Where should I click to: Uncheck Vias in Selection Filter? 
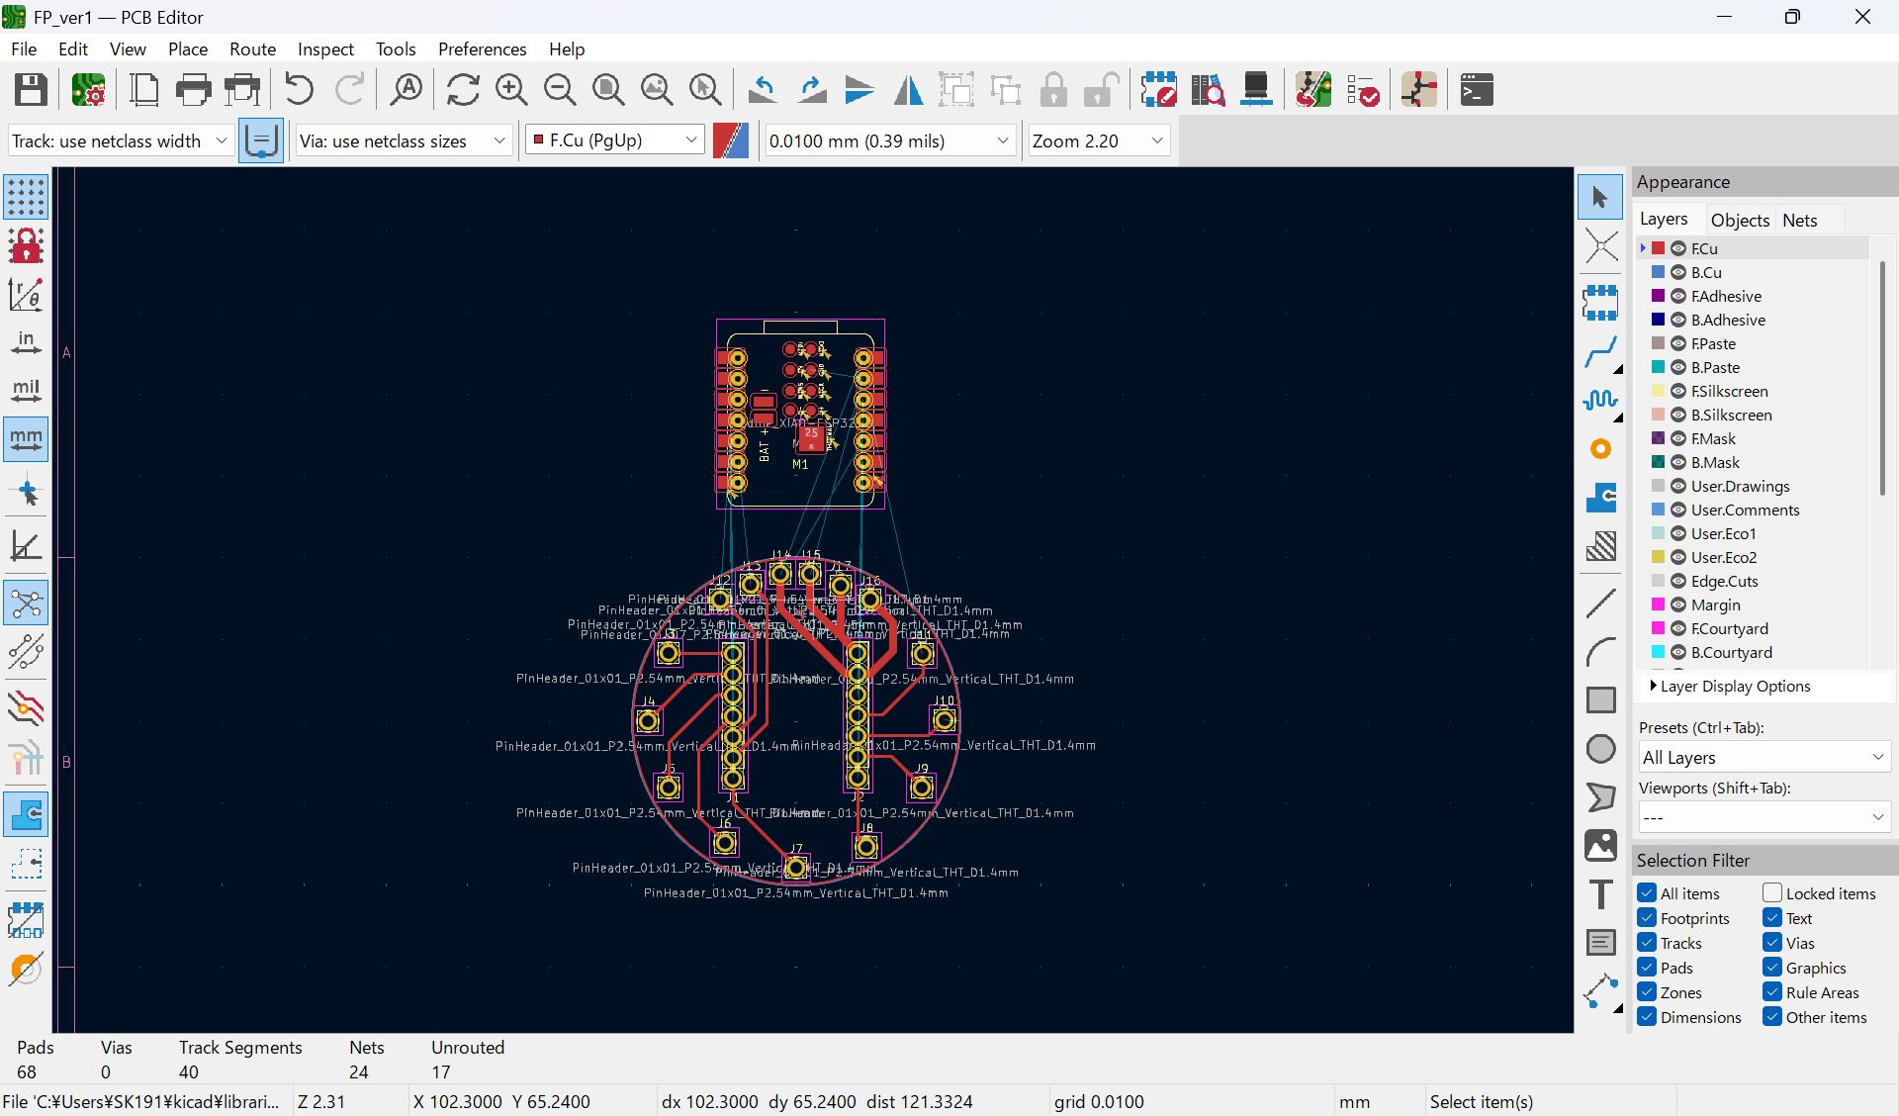click(1772, 943)
